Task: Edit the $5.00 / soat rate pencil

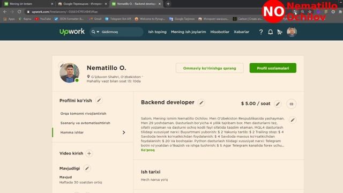Action: [x=278, y=103]
